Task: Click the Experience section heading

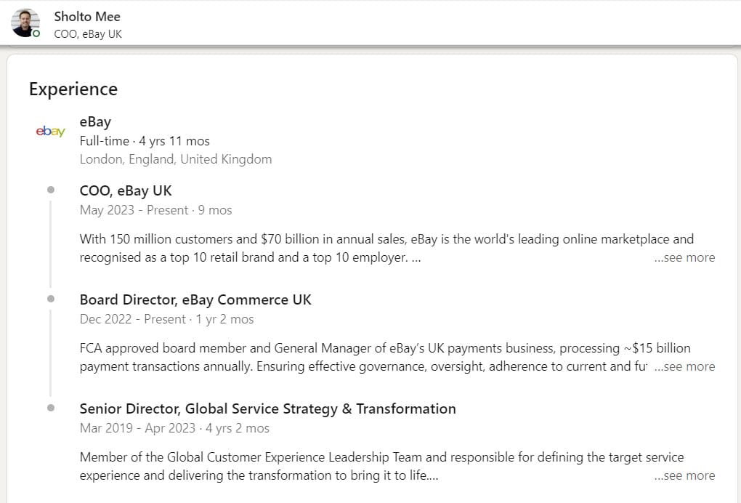Action: [x=73, y=89]
